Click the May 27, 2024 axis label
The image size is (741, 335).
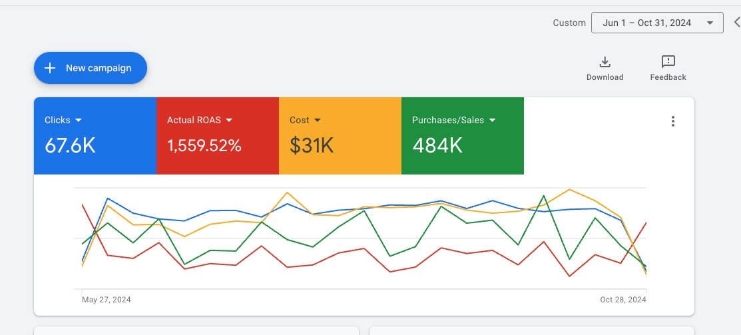[107, 300]
